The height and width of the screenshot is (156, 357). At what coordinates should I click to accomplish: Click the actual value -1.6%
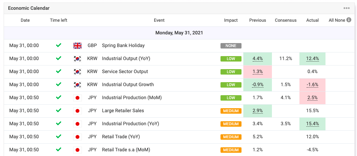coord(312,84)
